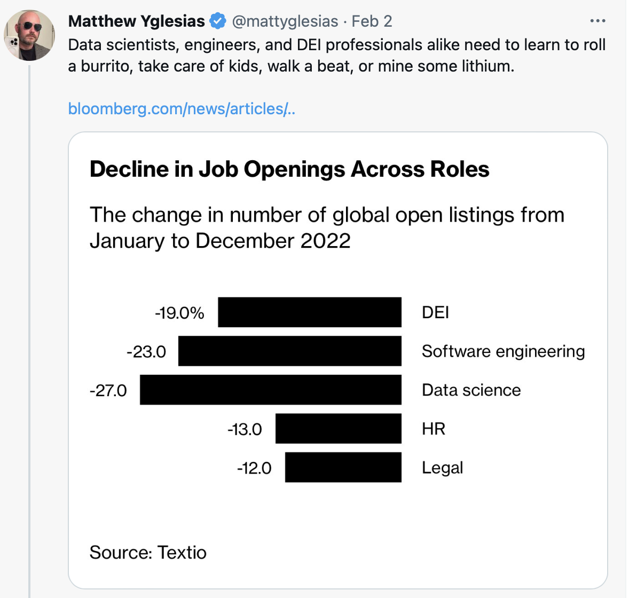Click the -19.0% value label

(180, 313)
